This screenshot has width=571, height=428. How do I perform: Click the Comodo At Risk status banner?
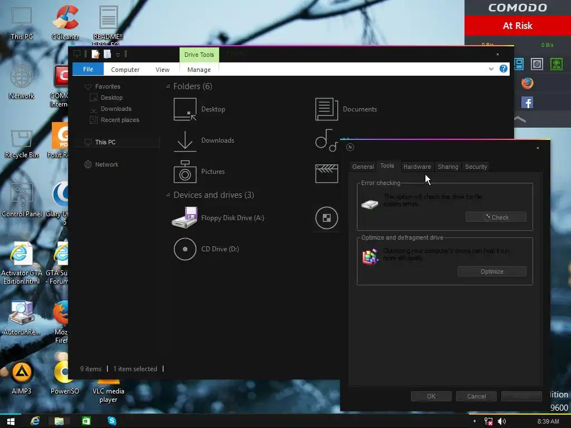pyautogui.click(x=517, y=26)
